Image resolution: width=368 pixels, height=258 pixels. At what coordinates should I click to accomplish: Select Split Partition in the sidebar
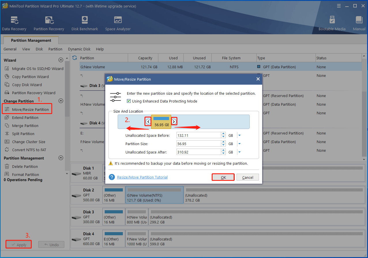22,134
